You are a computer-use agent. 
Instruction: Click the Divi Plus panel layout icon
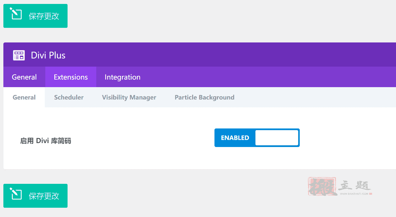coord(19,55)
